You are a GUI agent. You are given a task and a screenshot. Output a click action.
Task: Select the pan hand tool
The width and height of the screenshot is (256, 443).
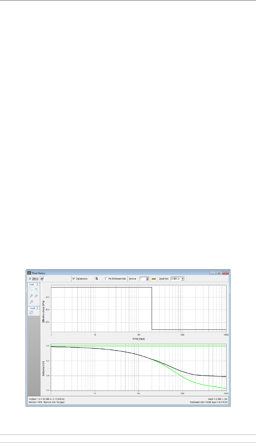click(x=36, y=290)
